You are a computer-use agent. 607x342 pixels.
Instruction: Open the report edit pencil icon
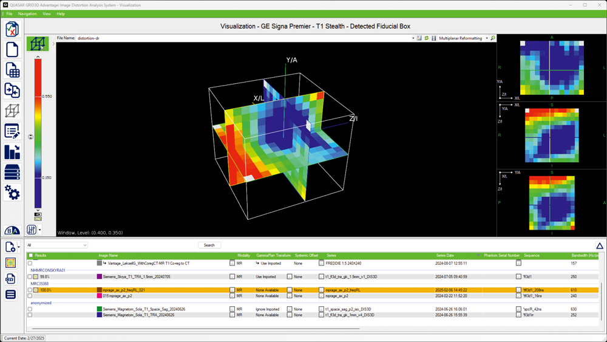coord(12,131)
